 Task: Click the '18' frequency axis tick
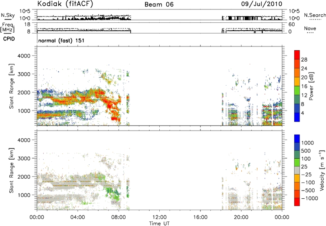click(x=27, y=24)
